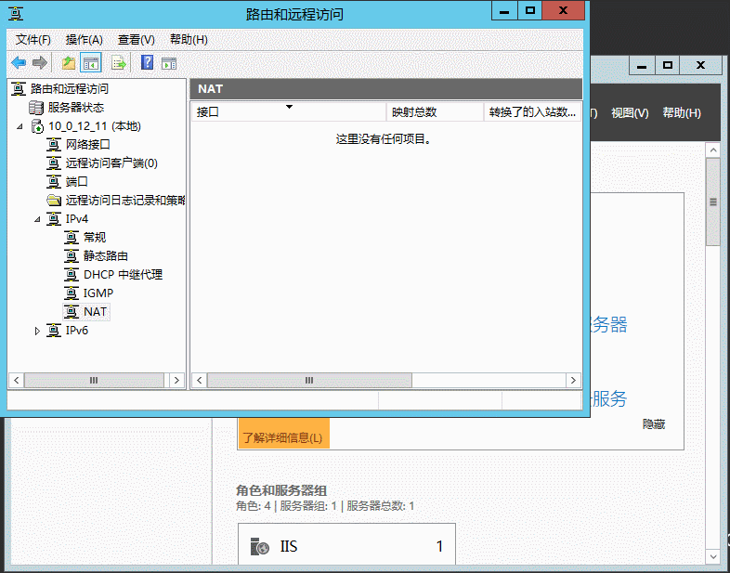The width and height of the screenshot is (730, 573).
Task: Click the Routing and Remote Access title bar icon
Action: (16, 14)
